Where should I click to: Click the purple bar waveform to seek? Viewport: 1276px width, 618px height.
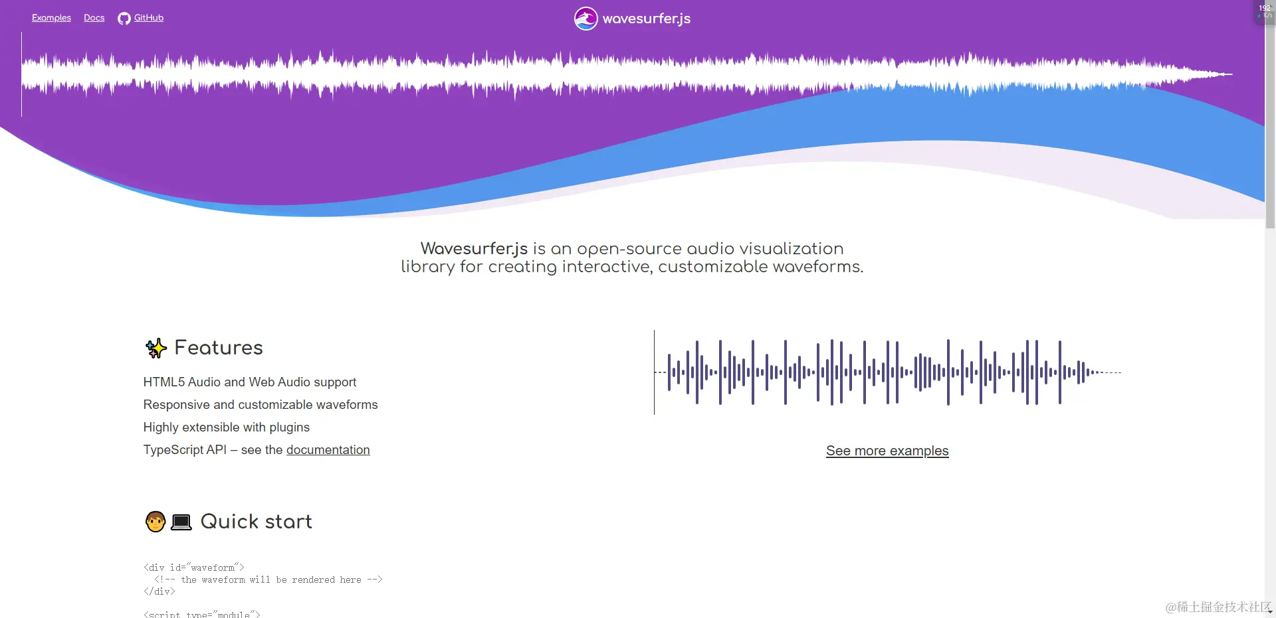pos(887,372)
